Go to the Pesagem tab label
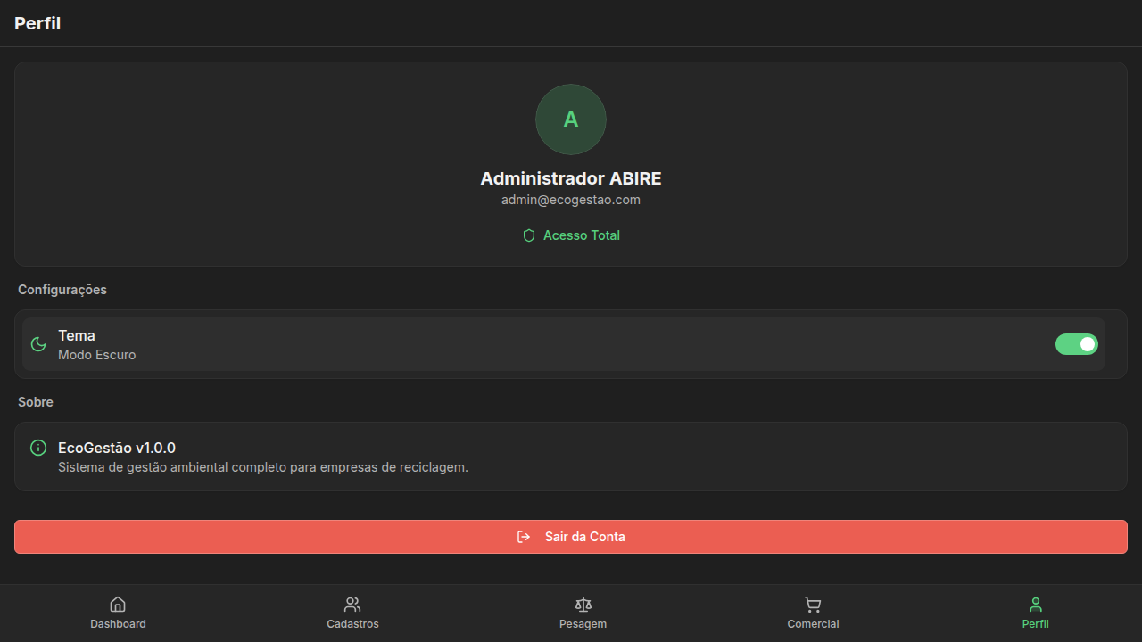 (x=583, y=624)
